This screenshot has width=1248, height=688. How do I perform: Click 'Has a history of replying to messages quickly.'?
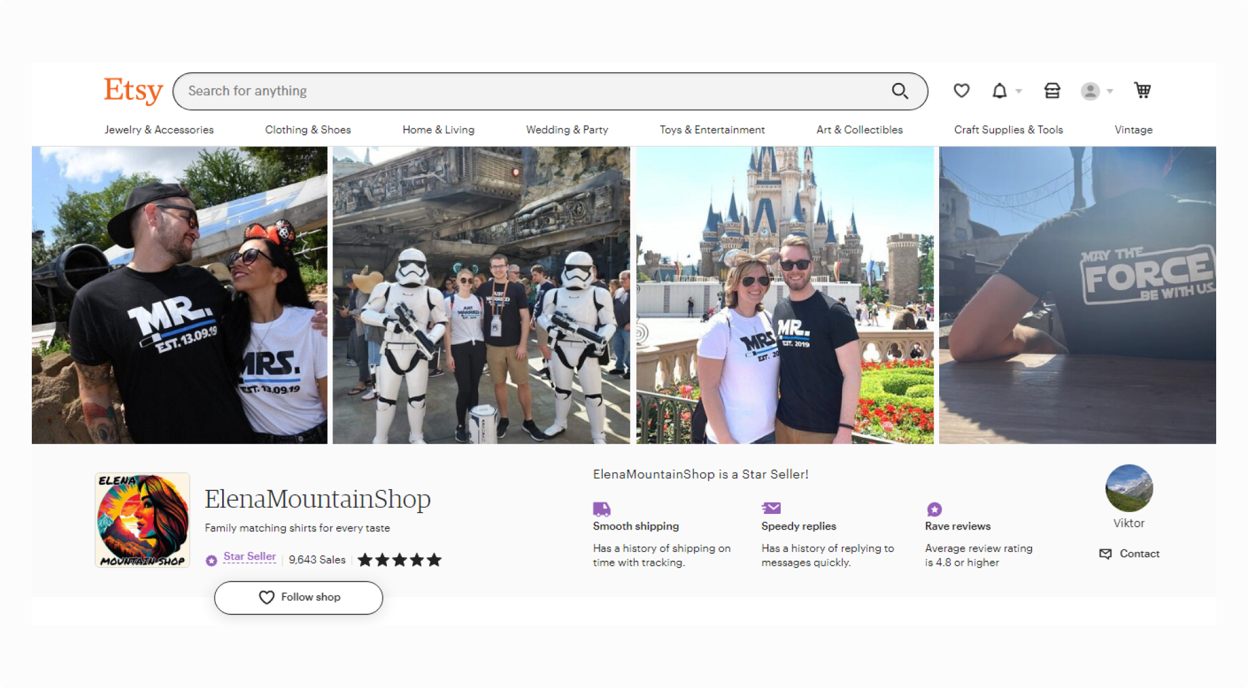click(x=827, y=555)
